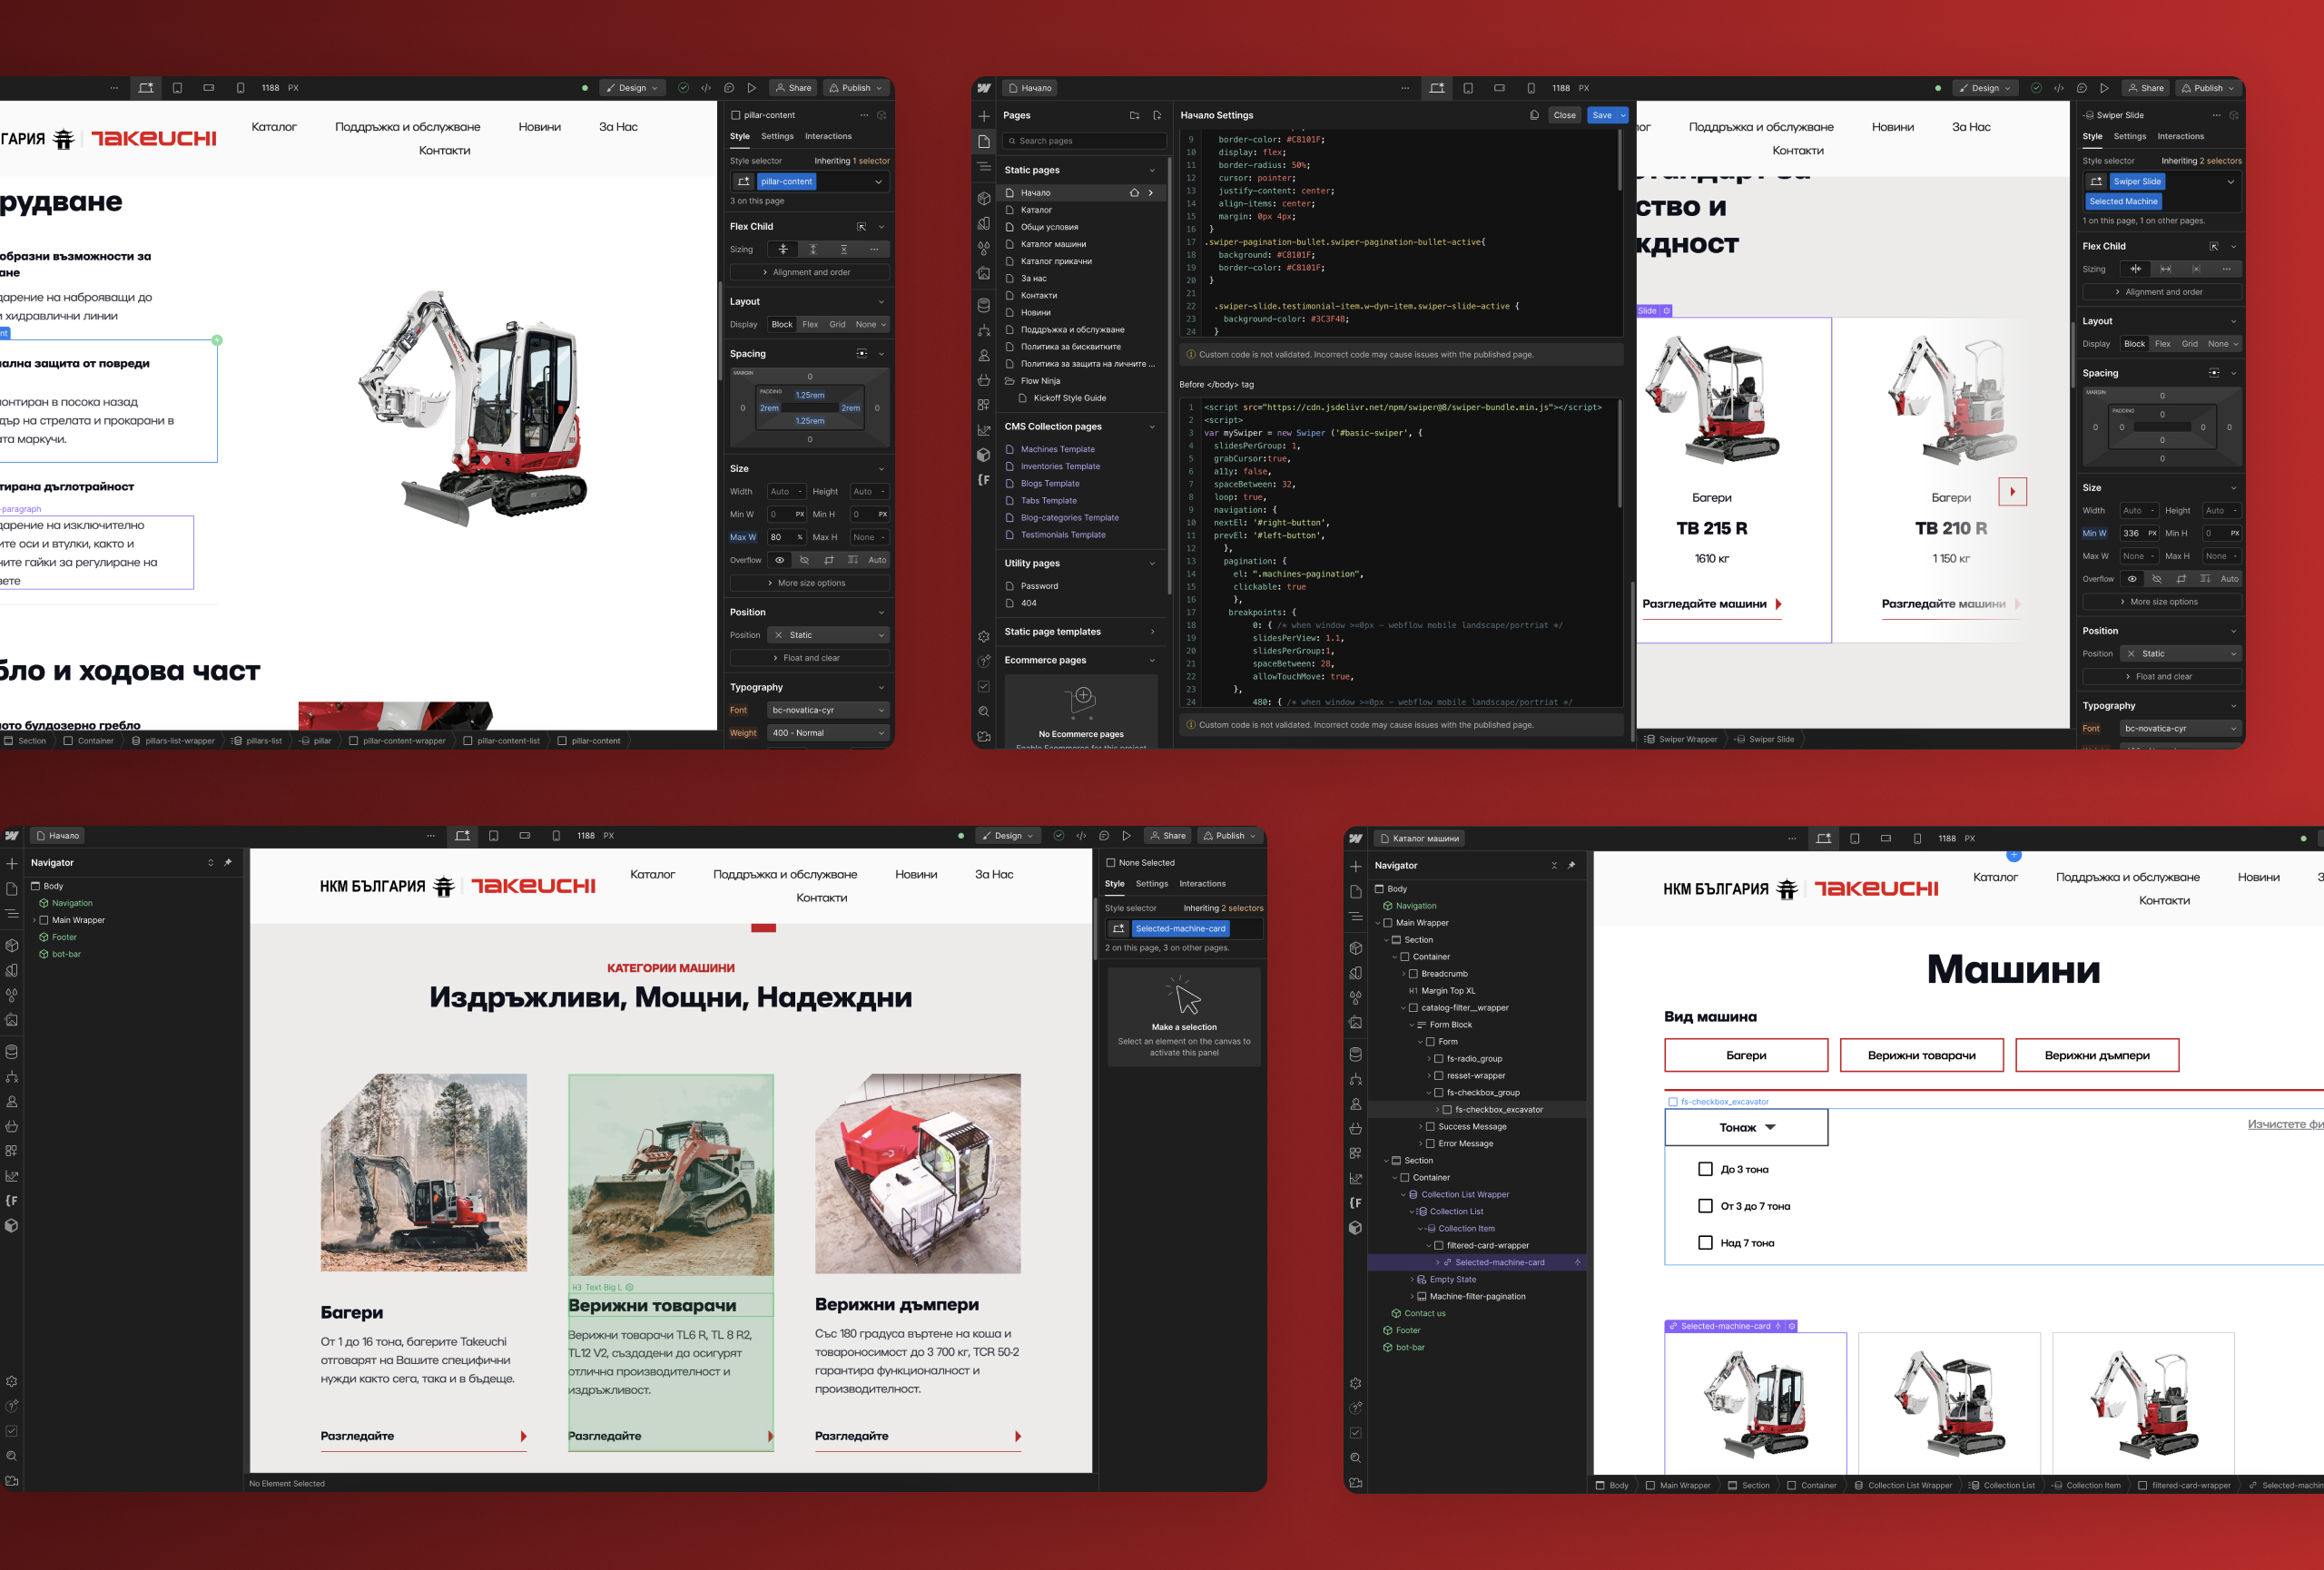Open the Navigator icon in the Начало Settings window sidebar
Screen dimensions: 2324x1570
pos(984,166)
